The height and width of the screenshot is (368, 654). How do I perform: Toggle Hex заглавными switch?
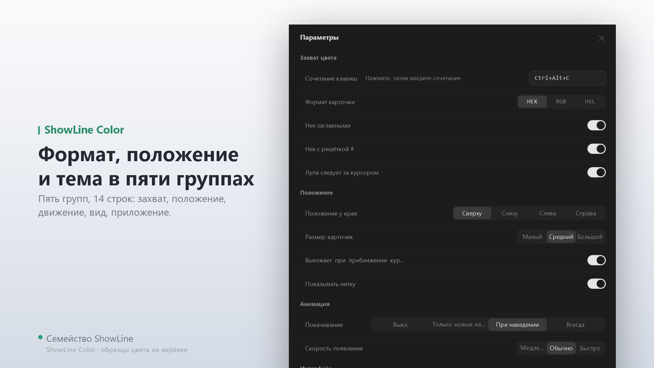click(x=596, y=126)
